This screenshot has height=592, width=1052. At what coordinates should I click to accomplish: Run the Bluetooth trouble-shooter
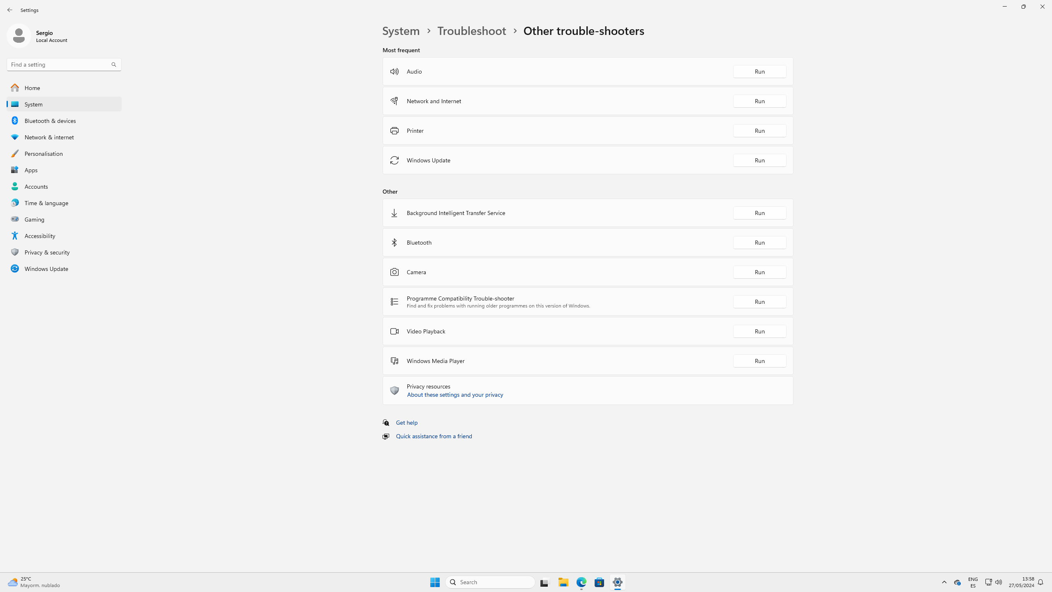click(759, 243)
